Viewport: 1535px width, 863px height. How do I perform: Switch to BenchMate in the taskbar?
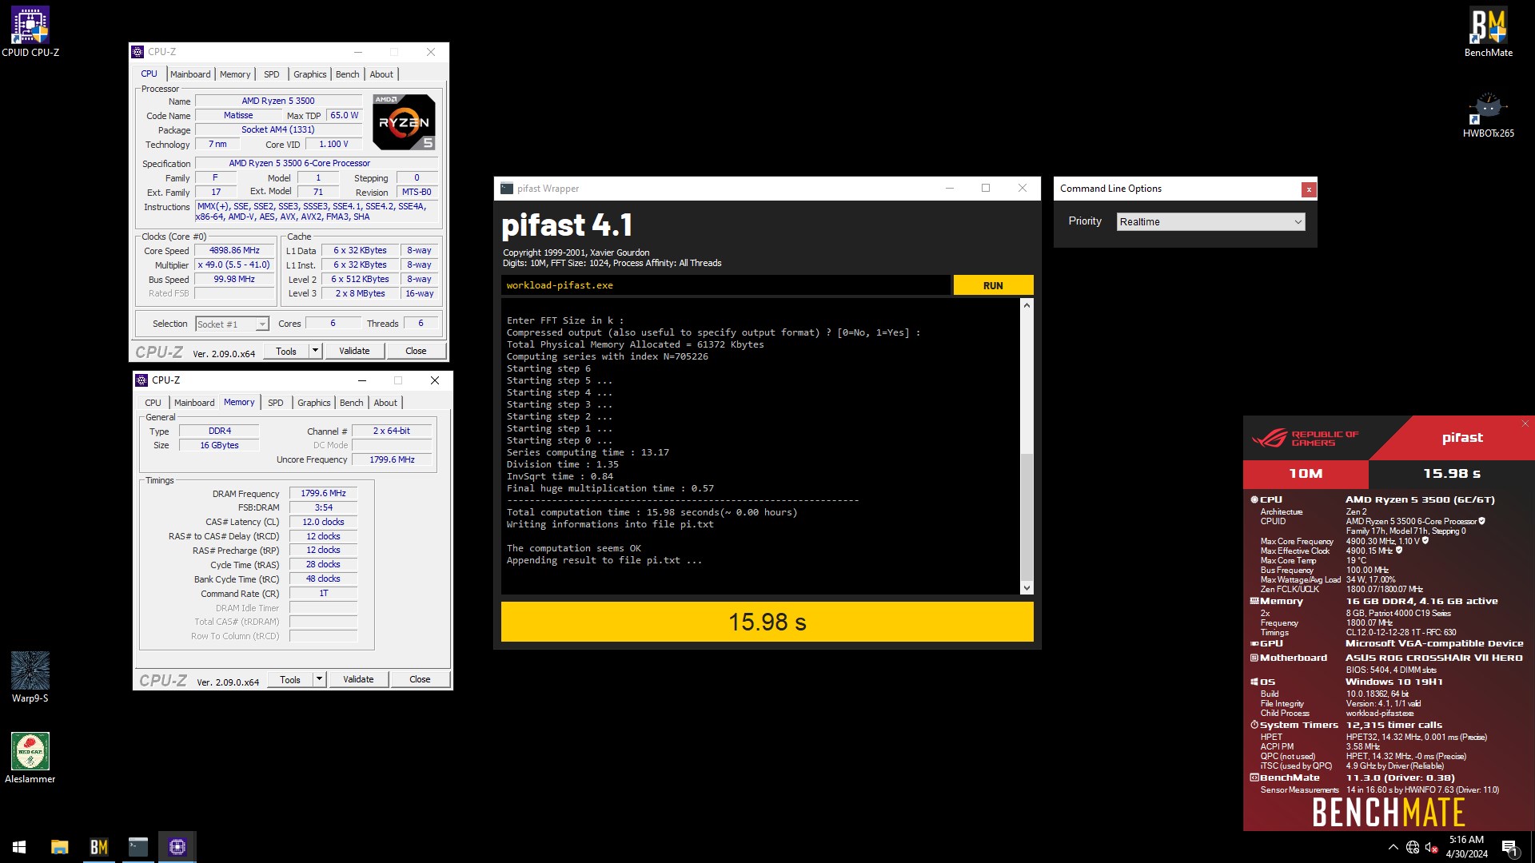click(x=98, y=847)
